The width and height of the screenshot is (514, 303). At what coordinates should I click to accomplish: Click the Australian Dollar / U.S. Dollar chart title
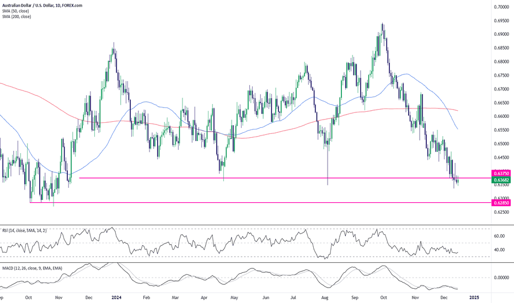pos(42,6)
